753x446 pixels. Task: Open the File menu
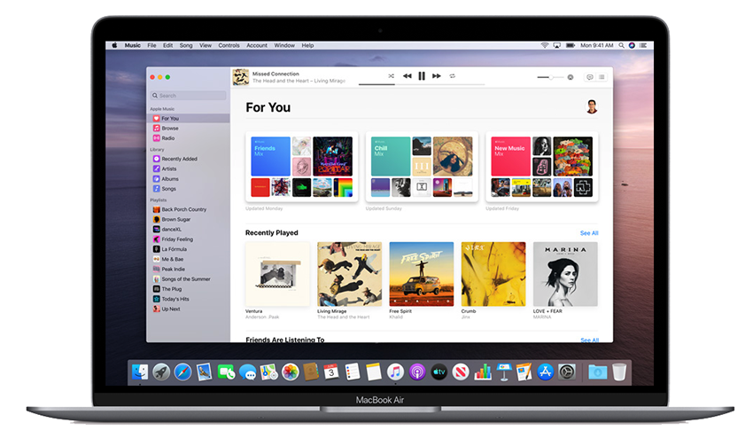tap(151, 45)
